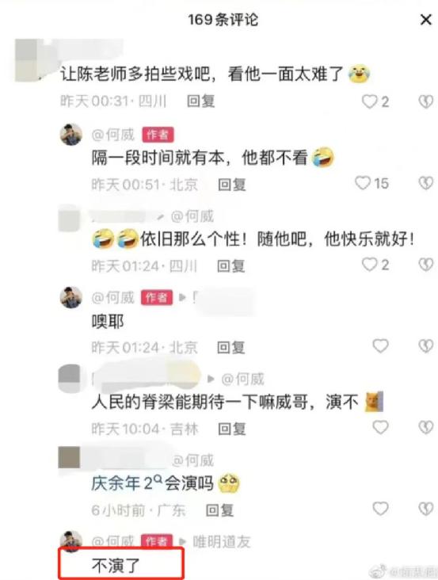
Task: Dislike the 隔一段时间就有本 reply
Action: tap(425, 183)
